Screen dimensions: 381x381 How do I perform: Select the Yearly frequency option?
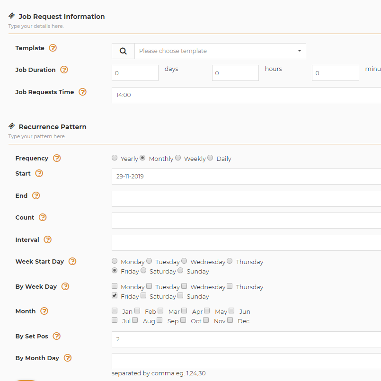click(x=115, y=158)
